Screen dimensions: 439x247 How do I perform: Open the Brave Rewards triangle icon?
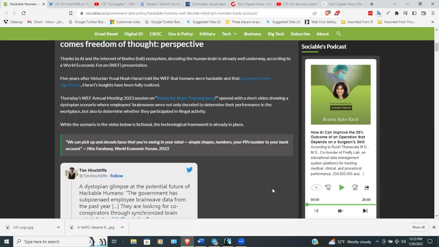click(x=337, y=13)
